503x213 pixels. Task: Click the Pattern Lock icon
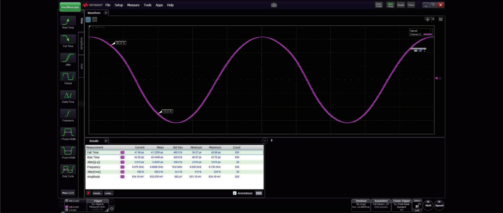coord(417,205)
